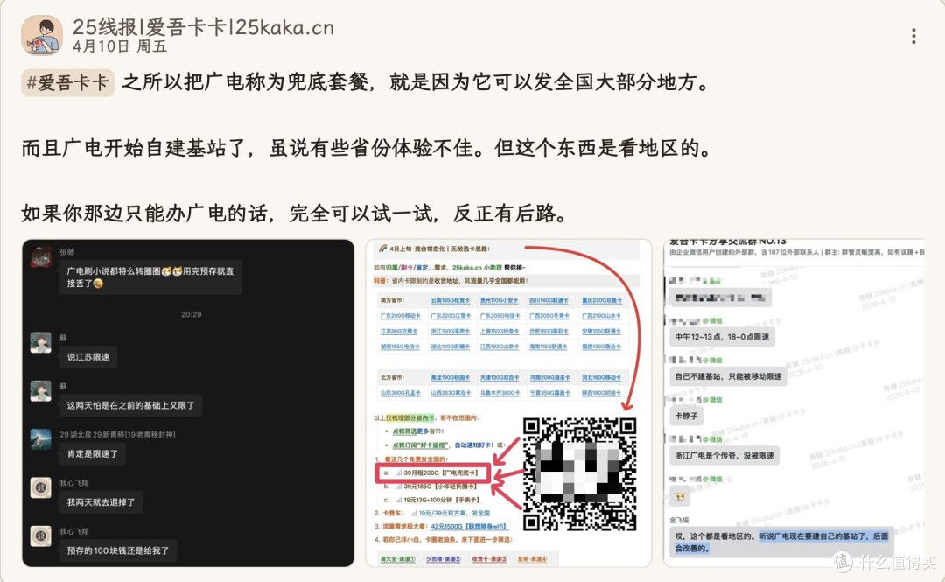Open the card list image with QR code
Image resolution: width=945 pixels, height=582 pixels.
pos(508,403)
